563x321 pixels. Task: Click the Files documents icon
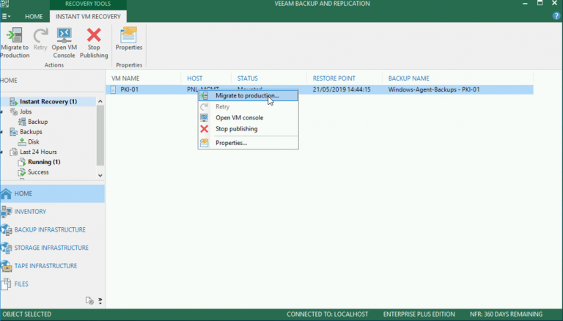pos(6,284)
